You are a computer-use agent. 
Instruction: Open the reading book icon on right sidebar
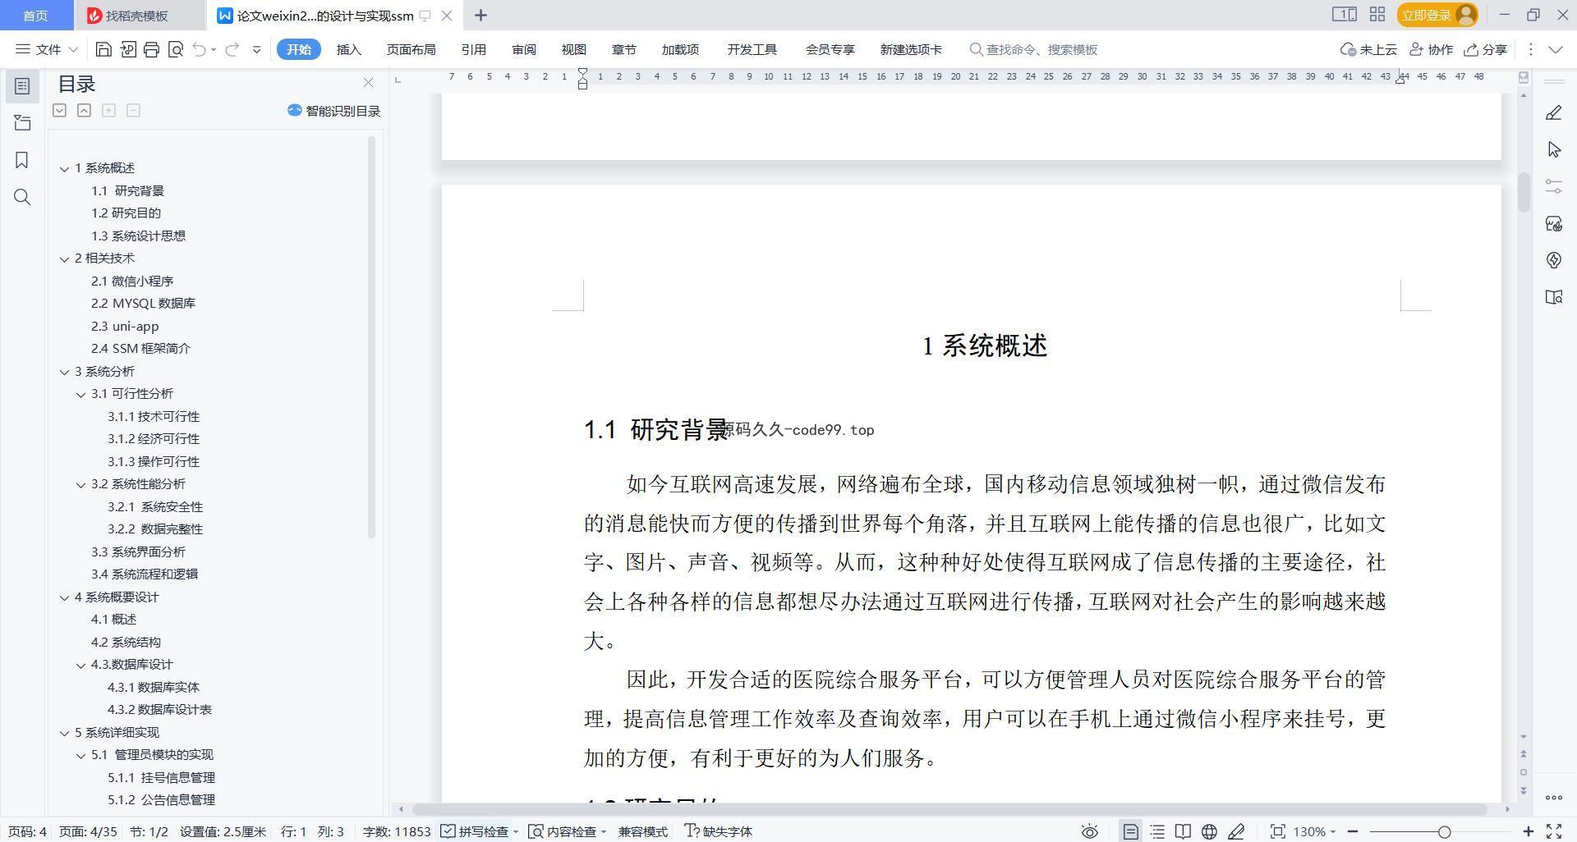click(x=1553, y=297)
